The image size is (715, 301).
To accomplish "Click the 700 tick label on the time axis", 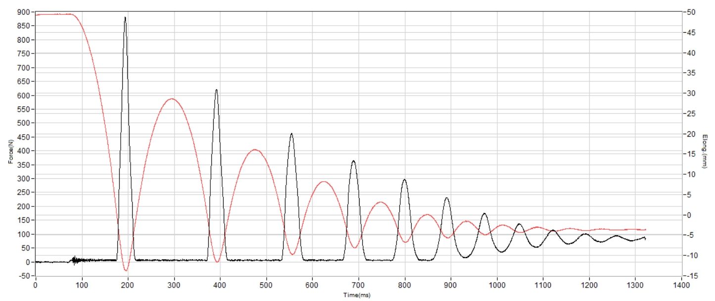I will click(358, 286).
